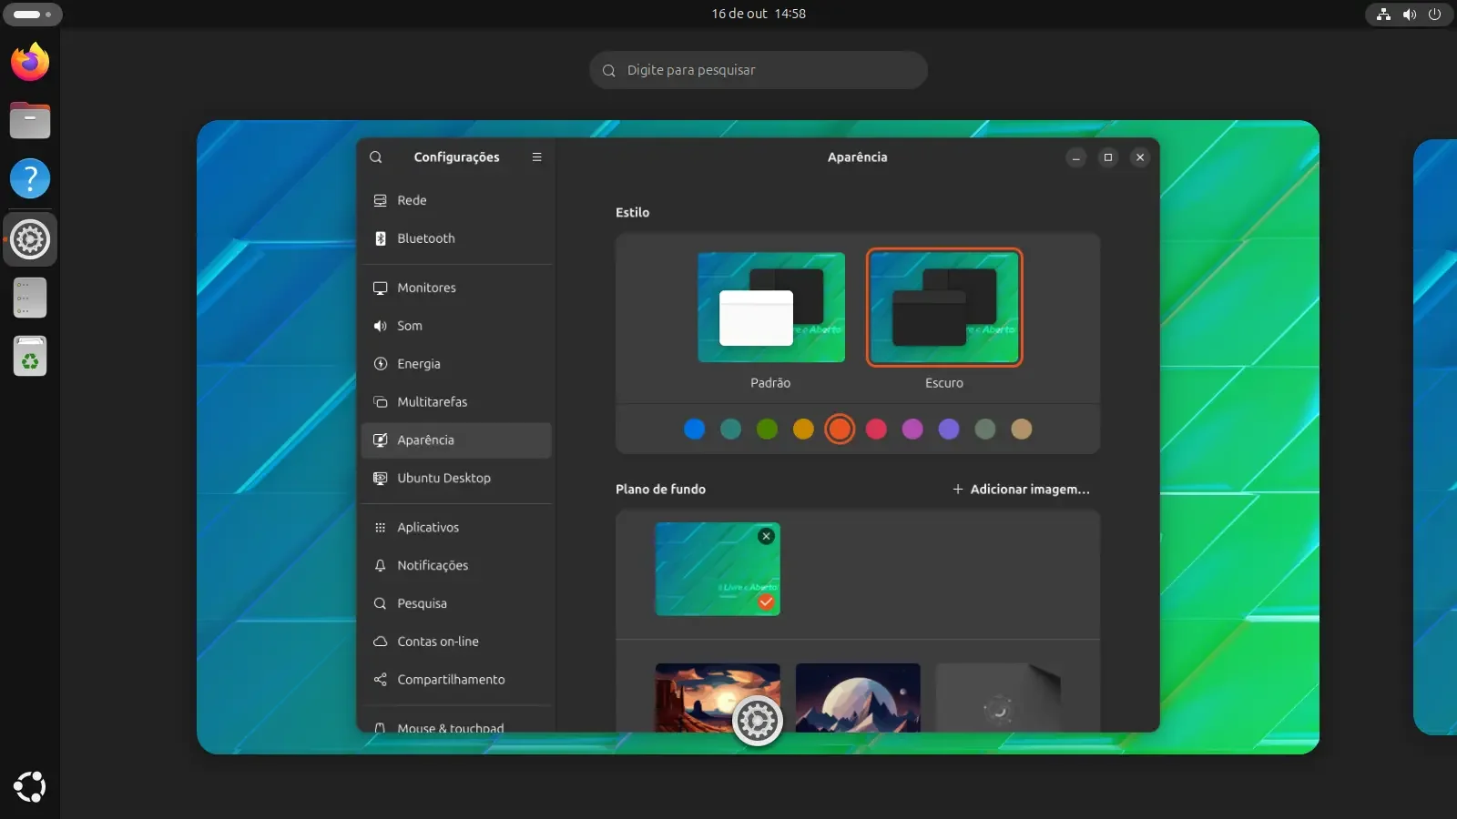Choose the sage gray-green accent color
The width and height of the screenshot is (1457, 819).
[985, 430]
